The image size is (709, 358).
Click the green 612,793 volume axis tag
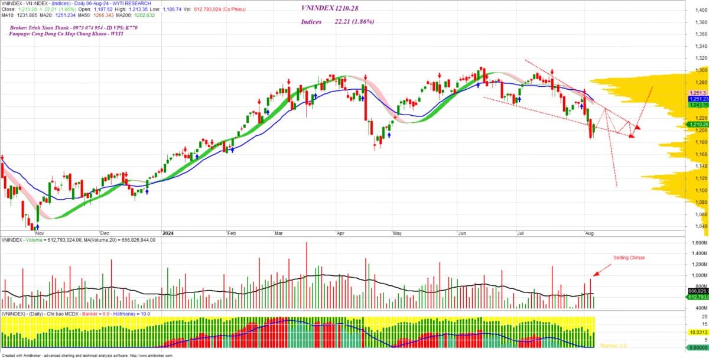tap(698, 297)
